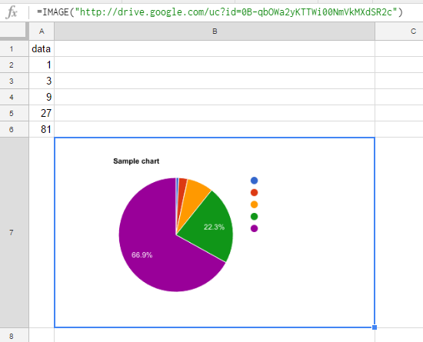Click the blue fill handle of the selected cell
This screenshot has height=342, width=423.
click(375, 327)
